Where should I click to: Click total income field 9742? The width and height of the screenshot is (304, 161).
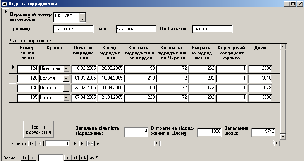click(263, 132)
